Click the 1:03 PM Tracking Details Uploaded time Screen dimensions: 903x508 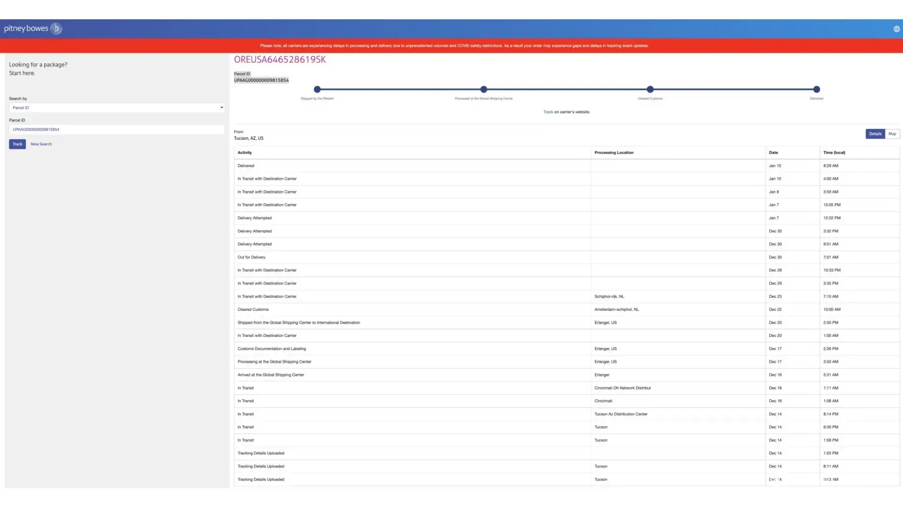[831, 453]
